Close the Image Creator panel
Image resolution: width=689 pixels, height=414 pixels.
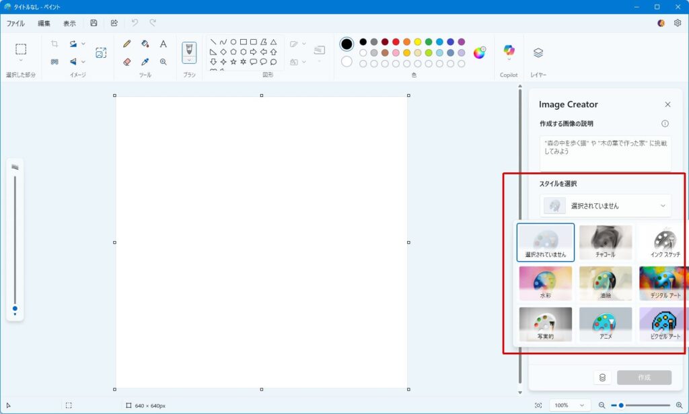667,104
